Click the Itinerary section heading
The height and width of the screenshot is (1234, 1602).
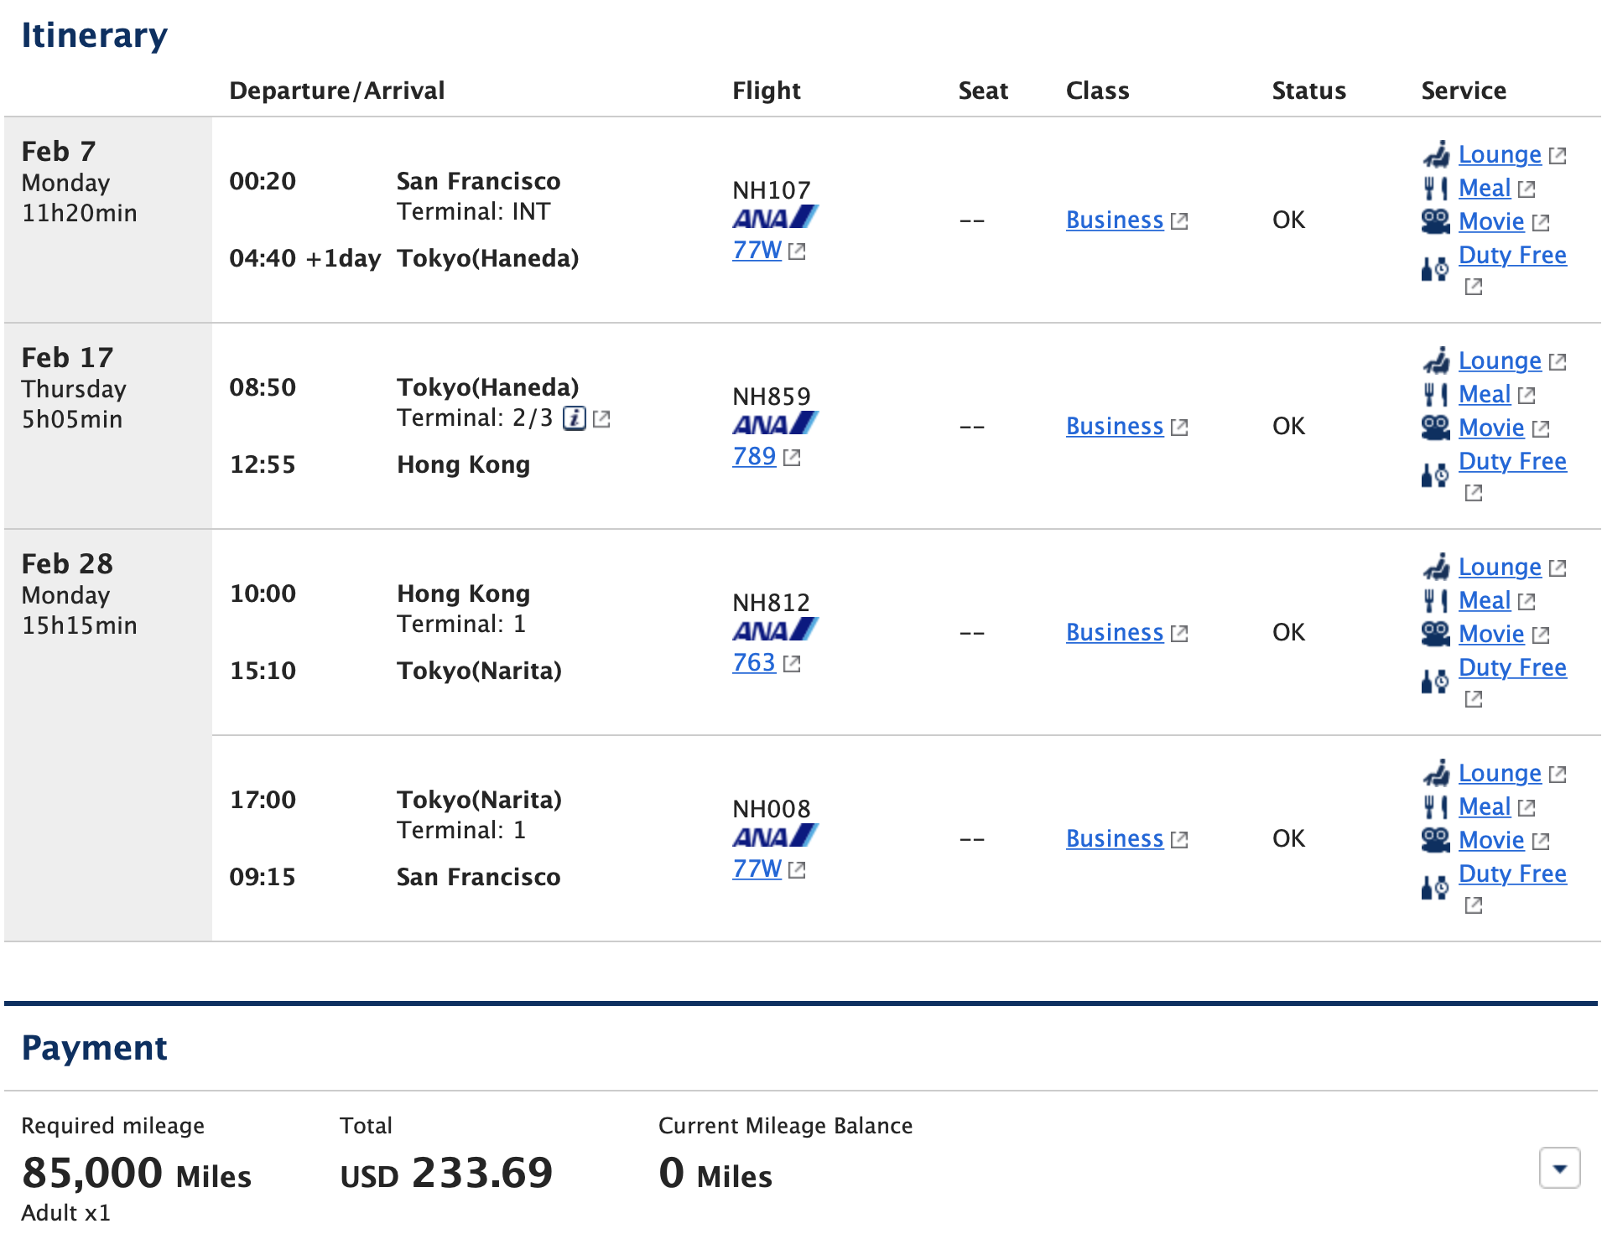(94, 34)
